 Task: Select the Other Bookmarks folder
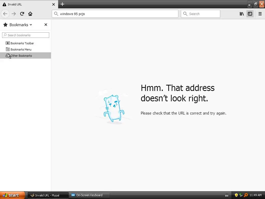25,55
